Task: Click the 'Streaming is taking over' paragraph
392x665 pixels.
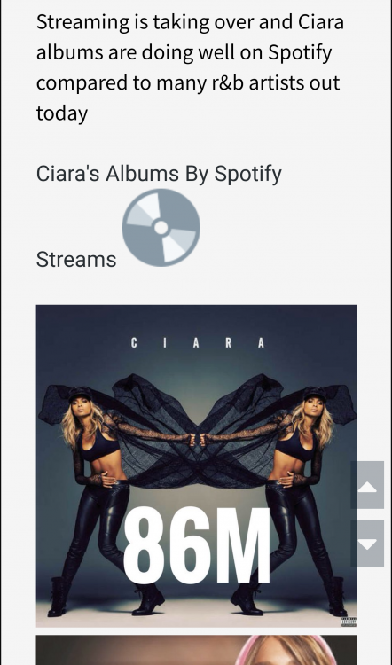Action: (190, 67)
